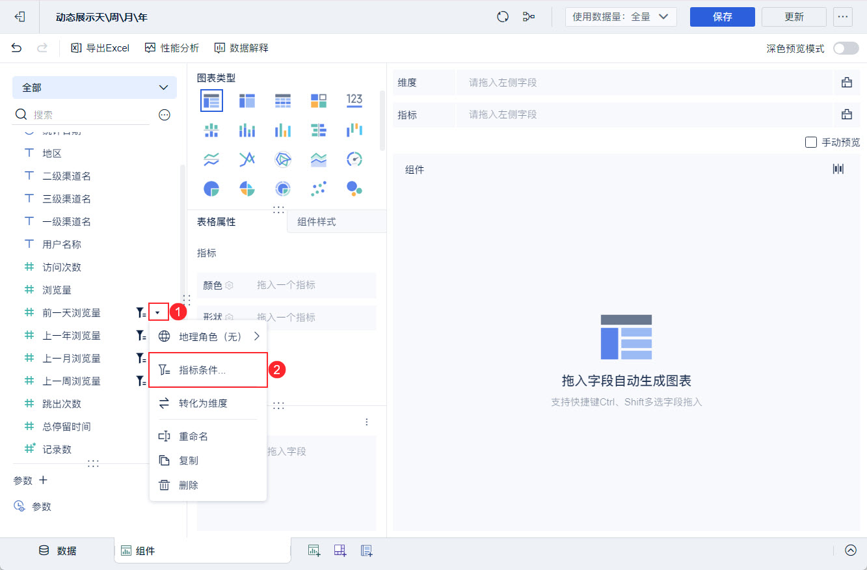The image size is (867, 570).
Task: Select the 访问次数 field
Action: click(x=62, y=267)
